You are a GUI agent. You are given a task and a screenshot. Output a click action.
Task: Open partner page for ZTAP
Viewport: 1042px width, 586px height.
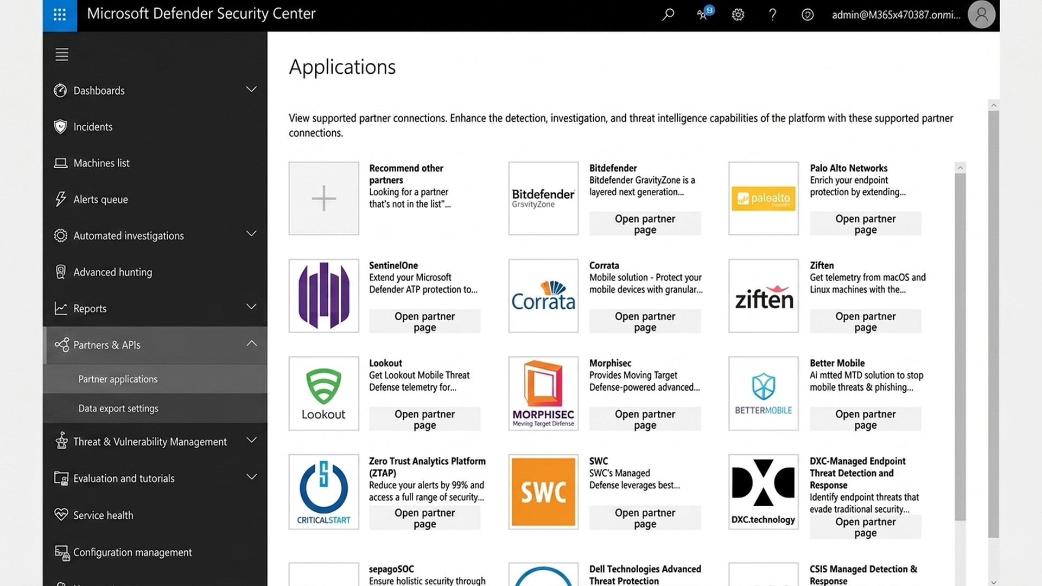pyautogui.click(x=424, y=518)
